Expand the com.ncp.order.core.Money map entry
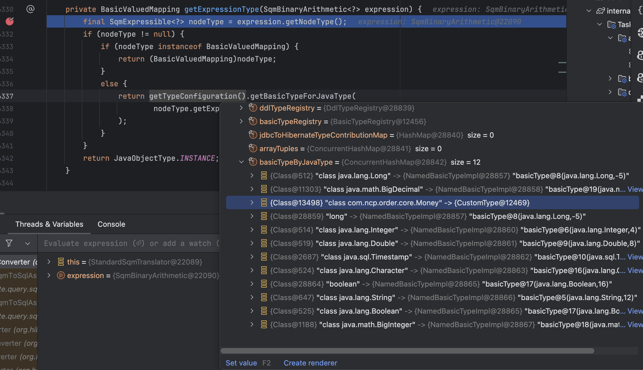643x370 pixels. pyautogui.click(x=252, y=202)
